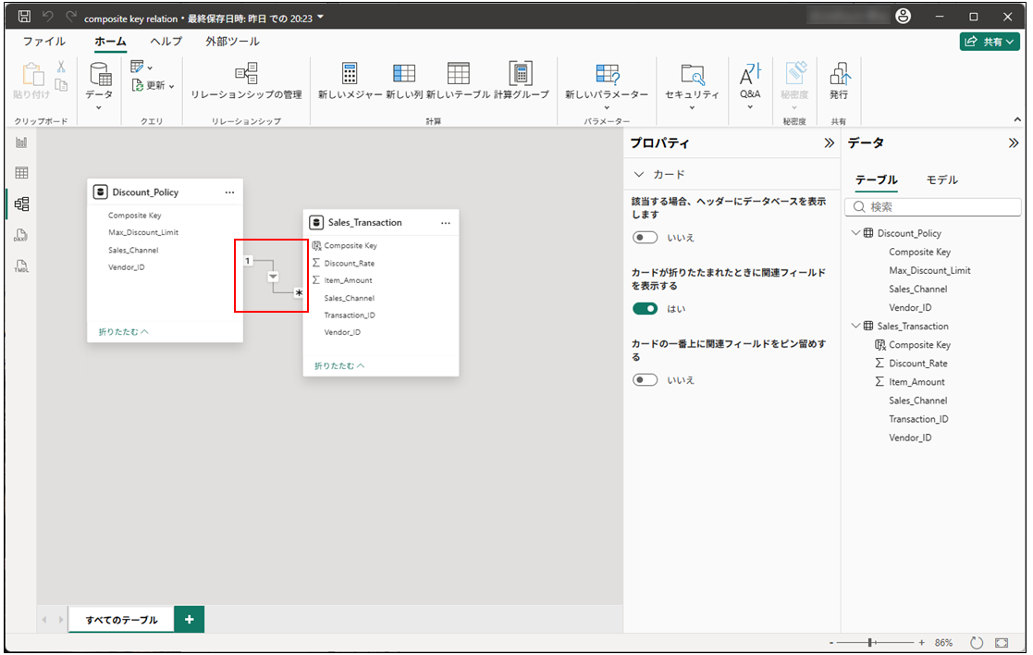Open the TMDL view sidebar icon
This screenshot has width=1033, height=655.
pyautogui.click(x=21, y=266)
